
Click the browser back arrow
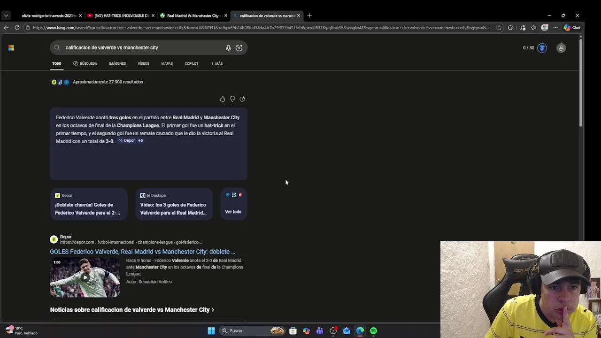pos(6,28)
